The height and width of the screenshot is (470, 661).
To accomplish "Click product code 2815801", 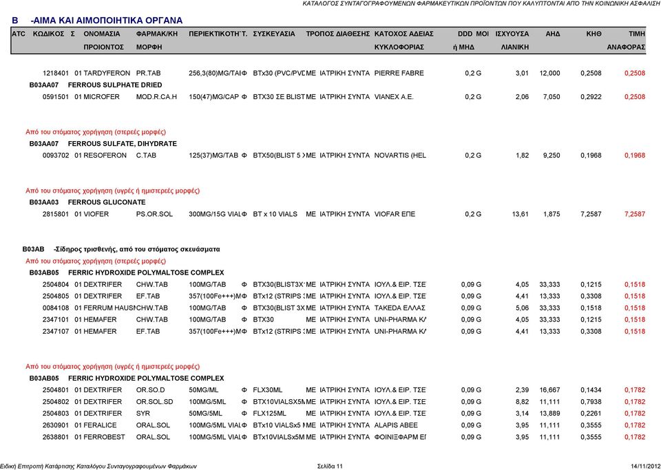I will pos(55,214).
